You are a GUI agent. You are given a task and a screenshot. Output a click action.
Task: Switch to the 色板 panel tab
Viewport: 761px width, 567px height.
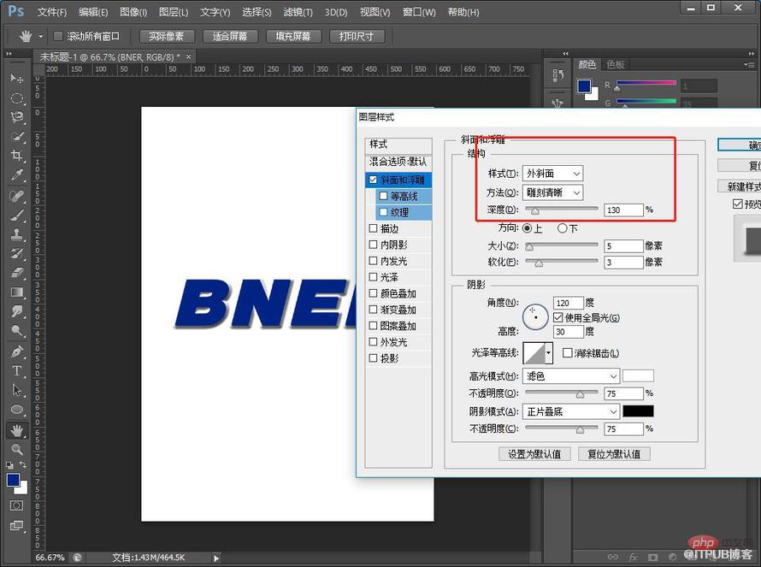(616, 64)
